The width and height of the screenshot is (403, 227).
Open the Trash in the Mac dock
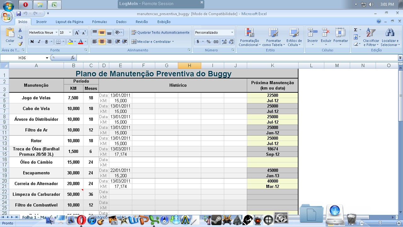(x=351, y=218)
